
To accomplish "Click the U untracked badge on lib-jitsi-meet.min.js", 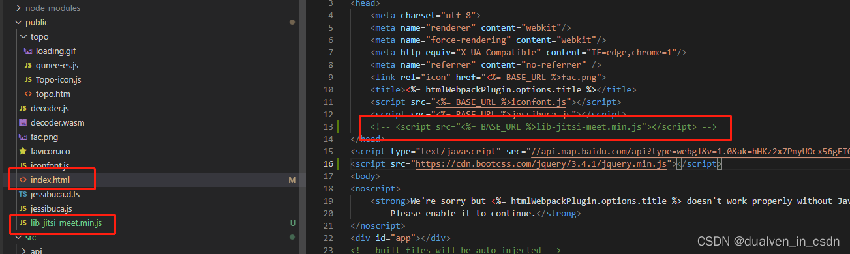I will coord(293,223).
